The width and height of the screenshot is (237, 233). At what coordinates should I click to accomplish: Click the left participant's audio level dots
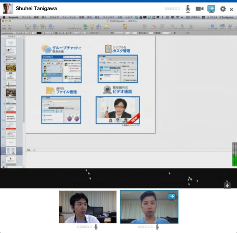coord(85,227)
